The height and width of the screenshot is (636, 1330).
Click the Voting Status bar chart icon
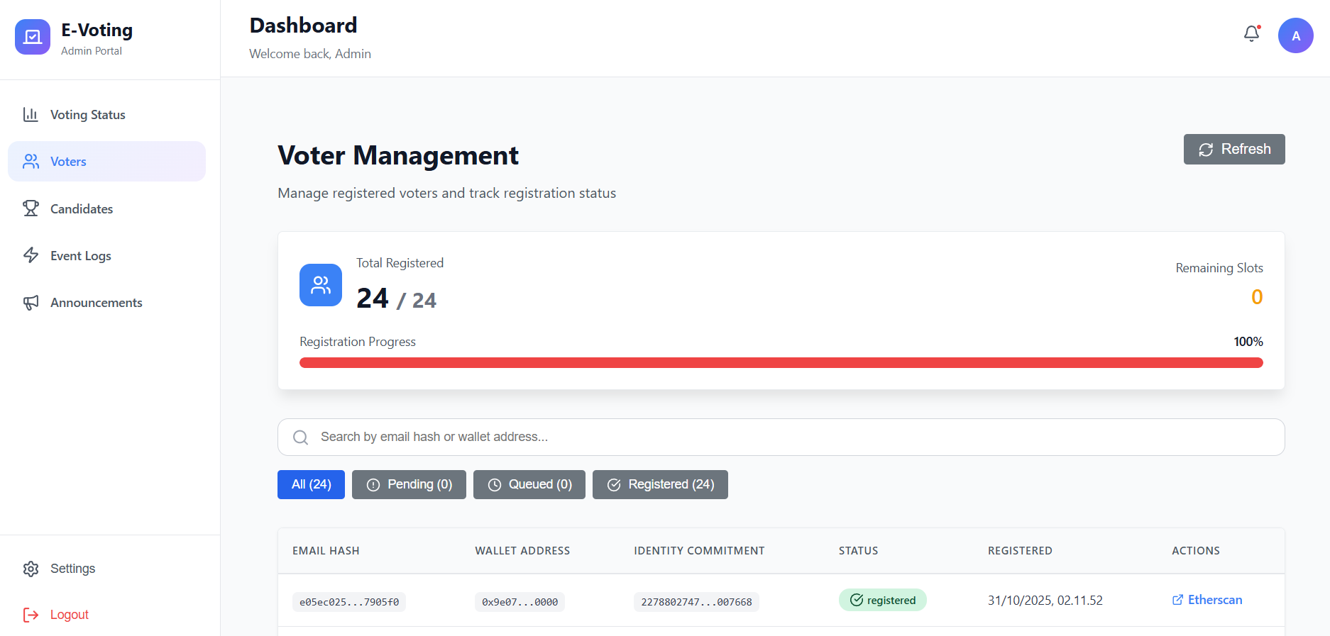31,114
